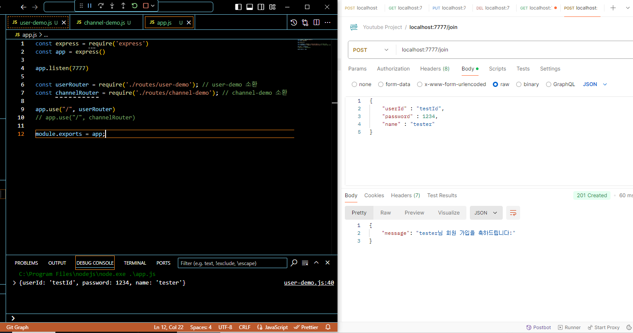Click the wrap lines icon in response
633x333 pixels.
tap(513, 213)
